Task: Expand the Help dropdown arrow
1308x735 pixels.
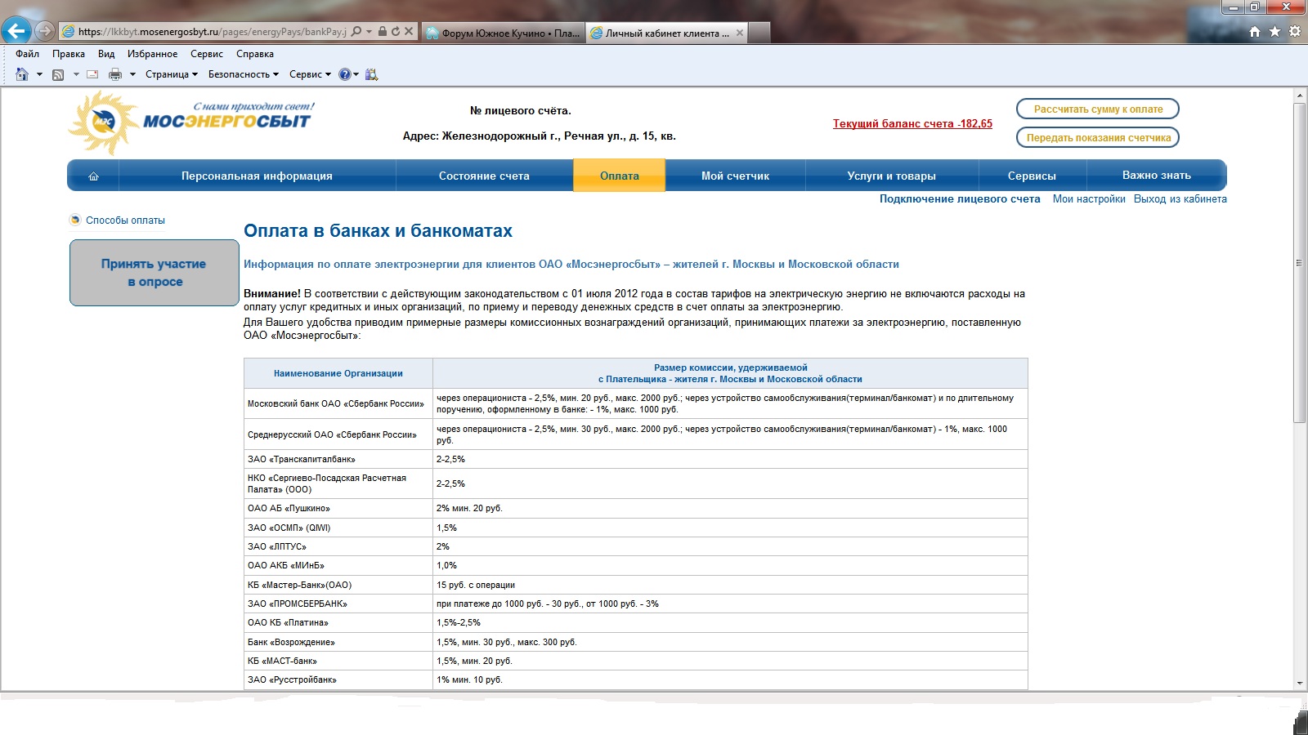Action: (356, 74)
